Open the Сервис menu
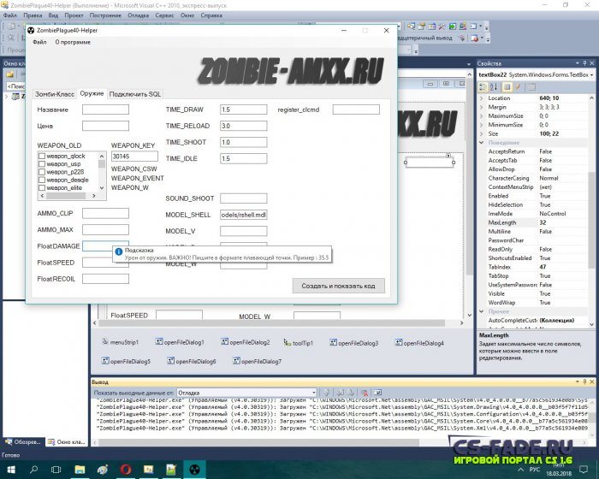Viewport: 599px width, 479px height. click(x=164, y=15)
